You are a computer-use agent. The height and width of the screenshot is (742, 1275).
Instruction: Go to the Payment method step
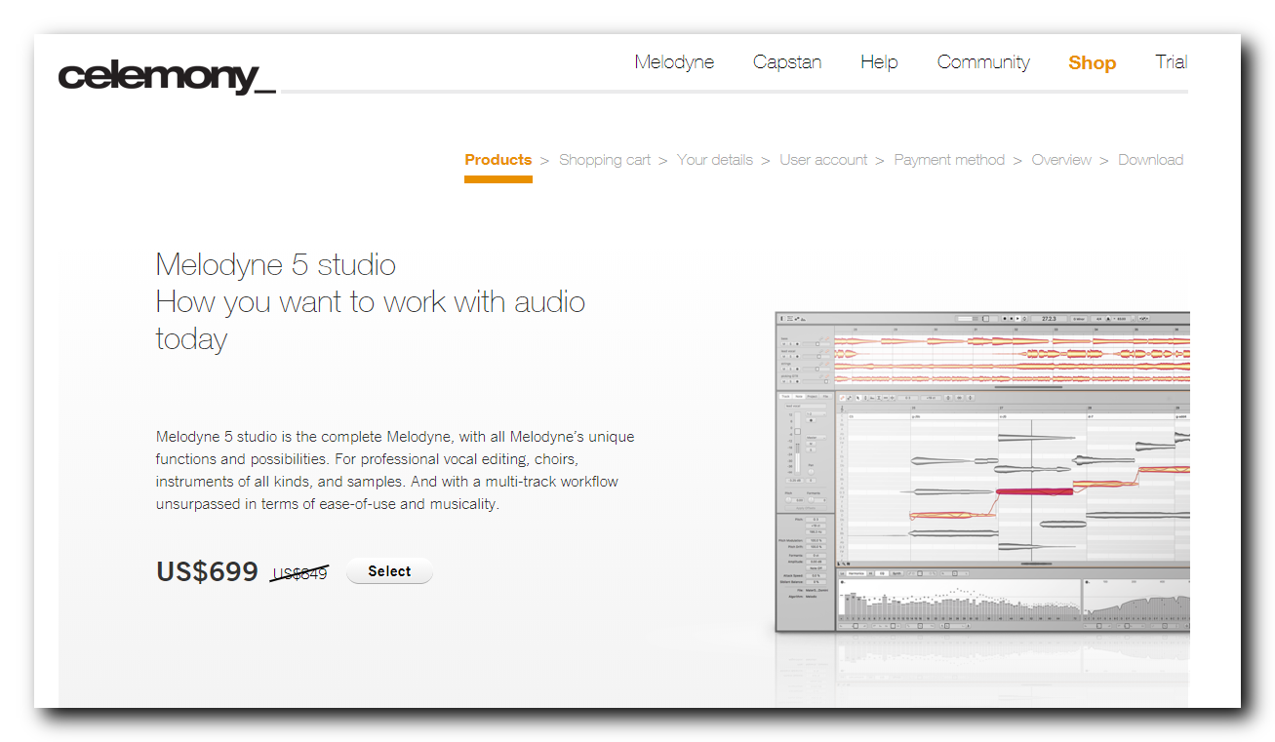[x=949, y=160]
